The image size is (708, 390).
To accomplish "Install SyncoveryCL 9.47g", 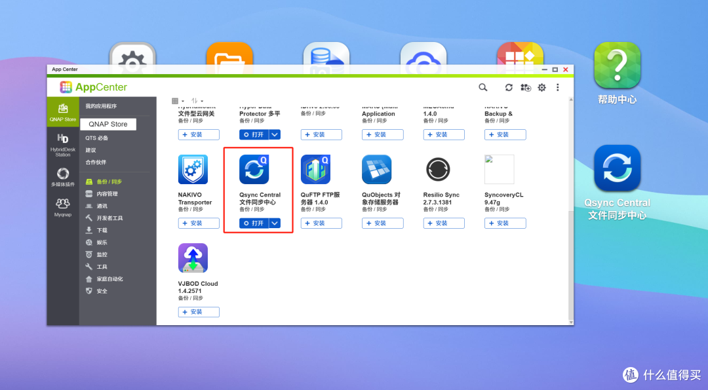I will click(505, 223).
